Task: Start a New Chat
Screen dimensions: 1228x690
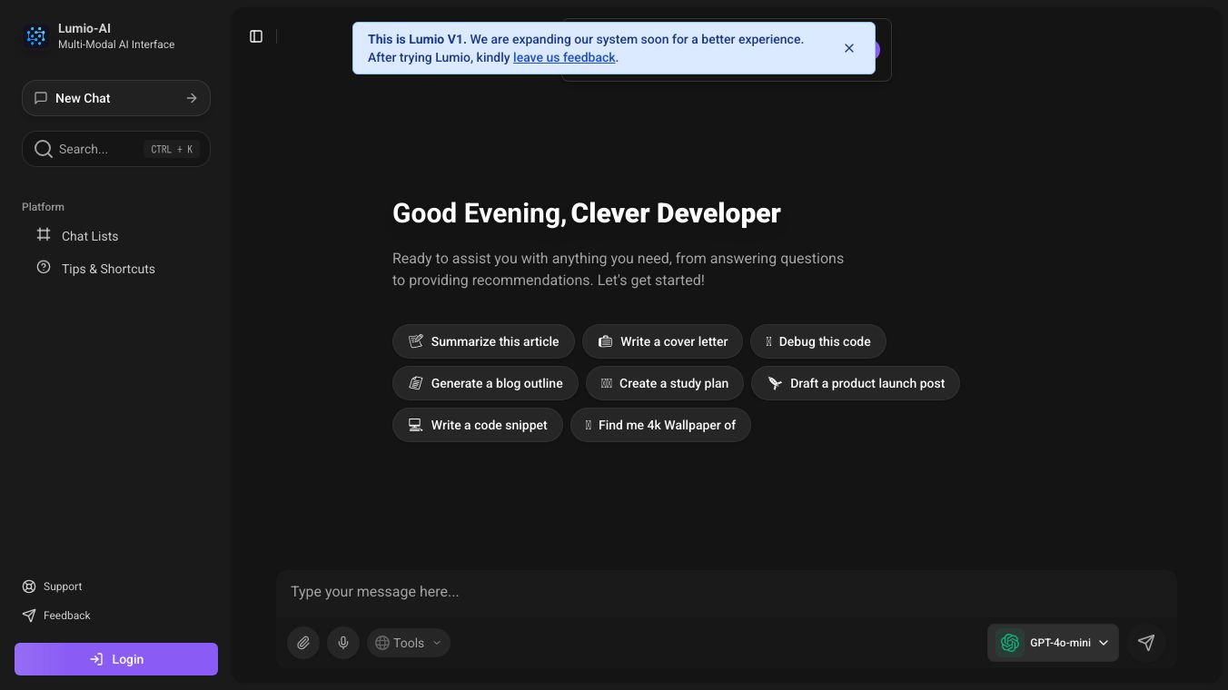Action: coord(116,98)
